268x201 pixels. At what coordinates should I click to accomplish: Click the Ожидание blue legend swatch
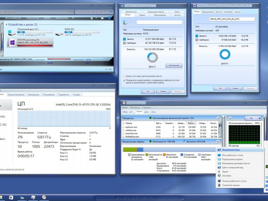[182, 154]
